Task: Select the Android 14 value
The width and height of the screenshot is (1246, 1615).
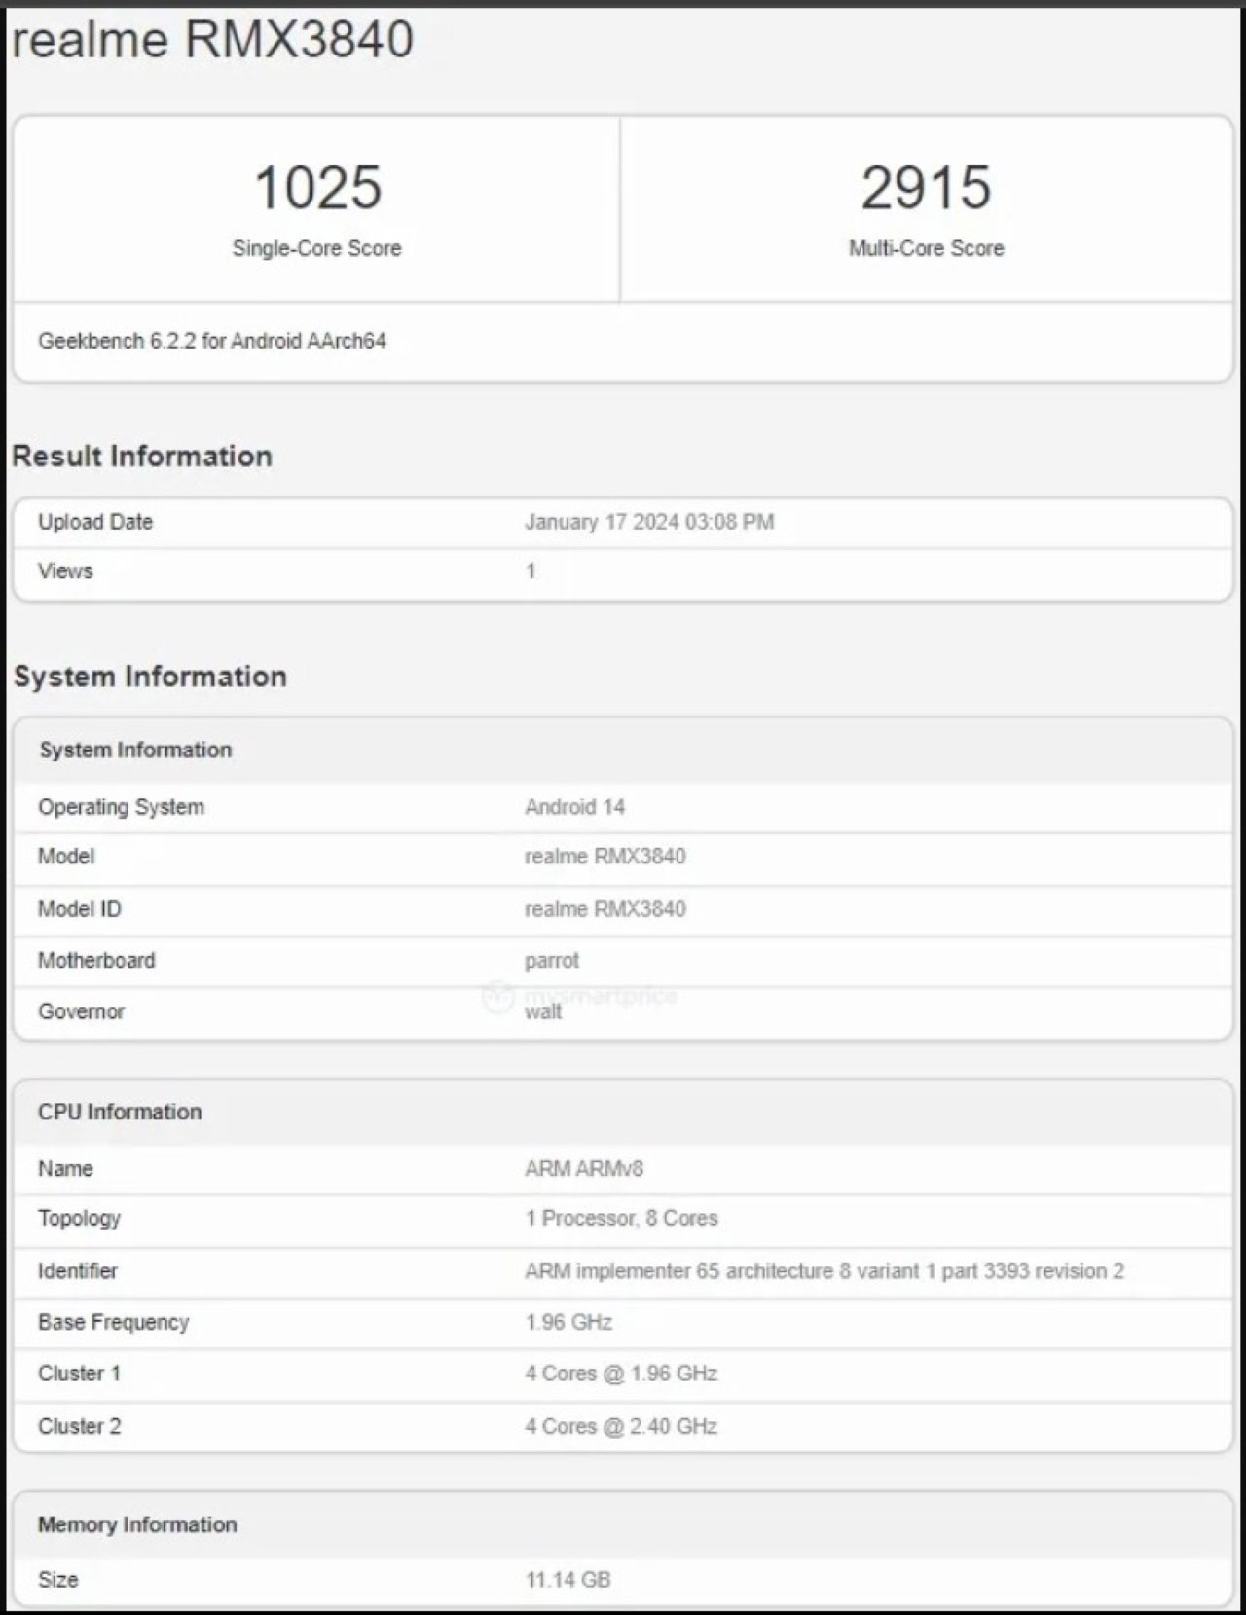Action: pyautogui.click(x=574, y=807)
